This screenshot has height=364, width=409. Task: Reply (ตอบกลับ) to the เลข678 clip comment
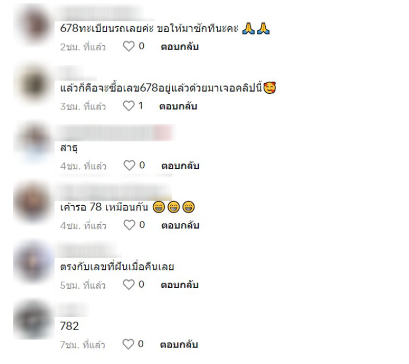(178, 106)
